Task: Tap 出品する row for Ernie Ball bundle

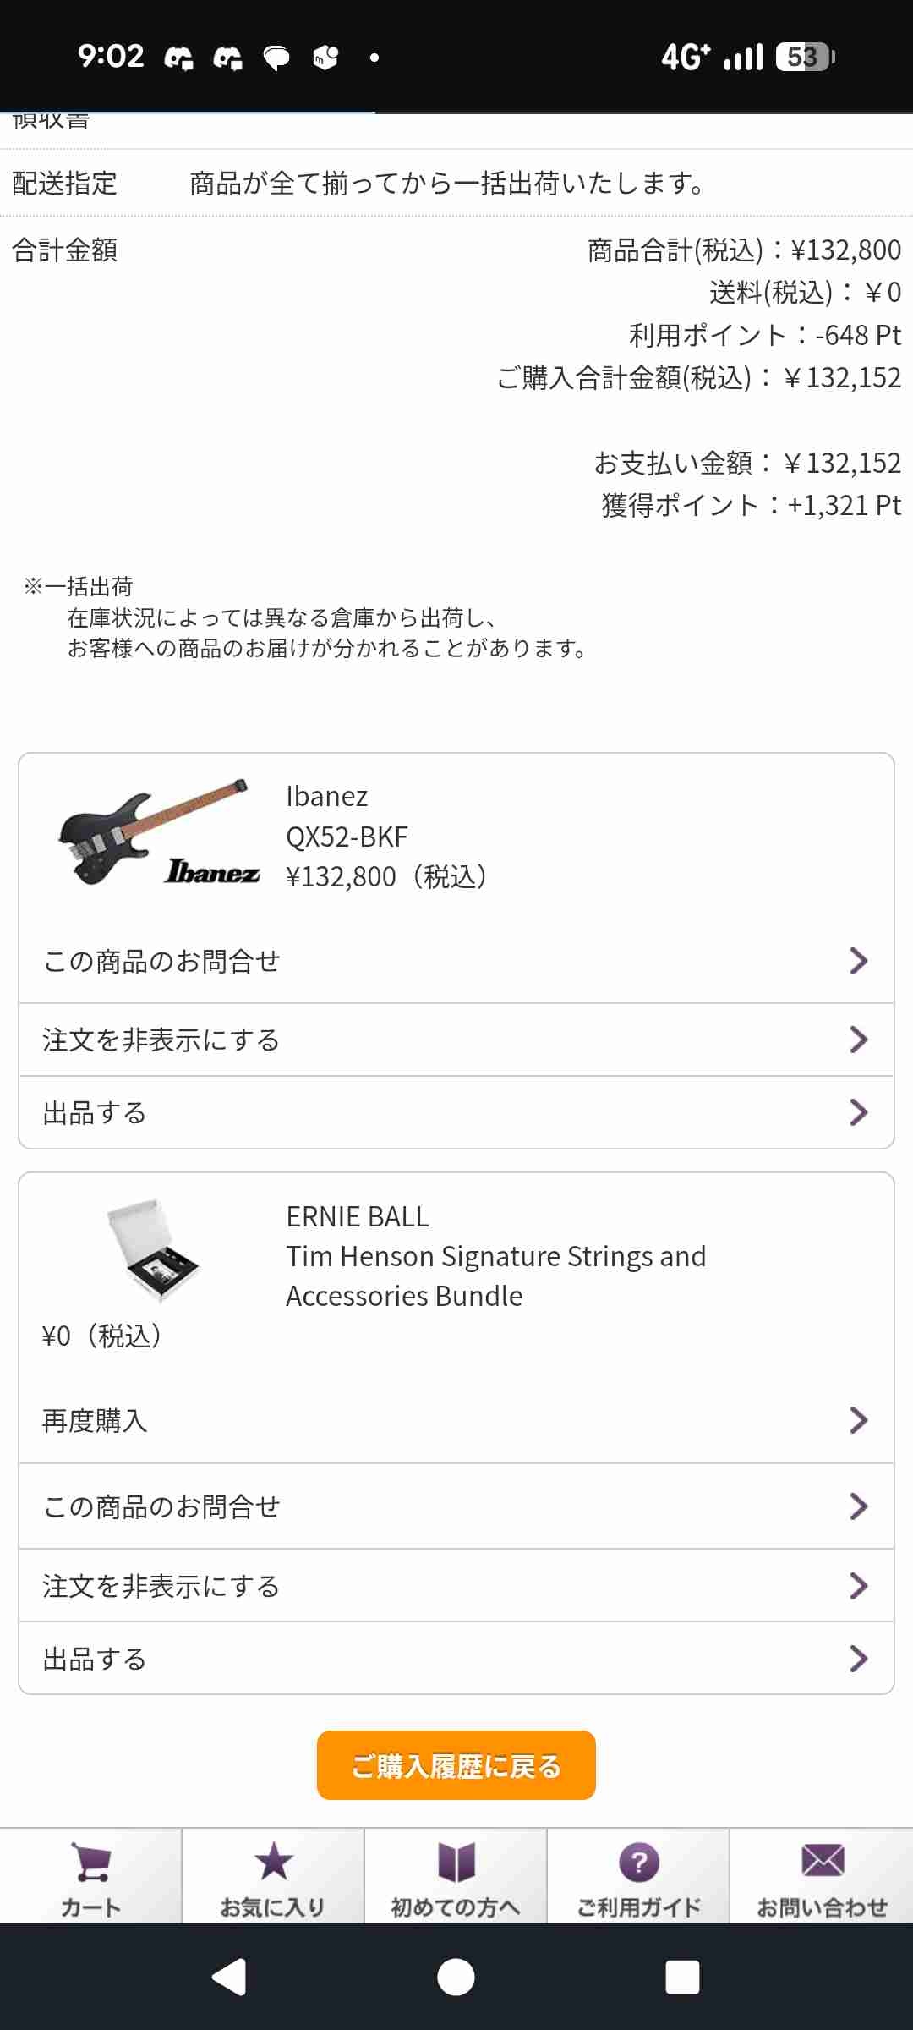Action: pyautogui.click(x=95, y=1659)
